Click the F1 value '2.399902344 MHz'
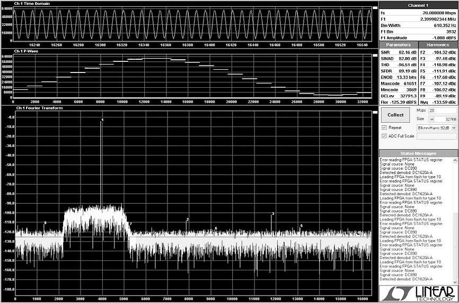The width and height of the screenshot is (459, 303). pos(438,19)
